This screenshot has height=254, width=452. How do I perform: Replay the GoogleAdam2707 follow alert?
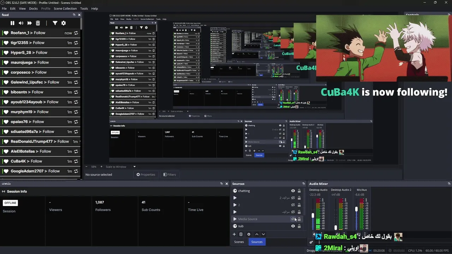[x=76, y=171]
